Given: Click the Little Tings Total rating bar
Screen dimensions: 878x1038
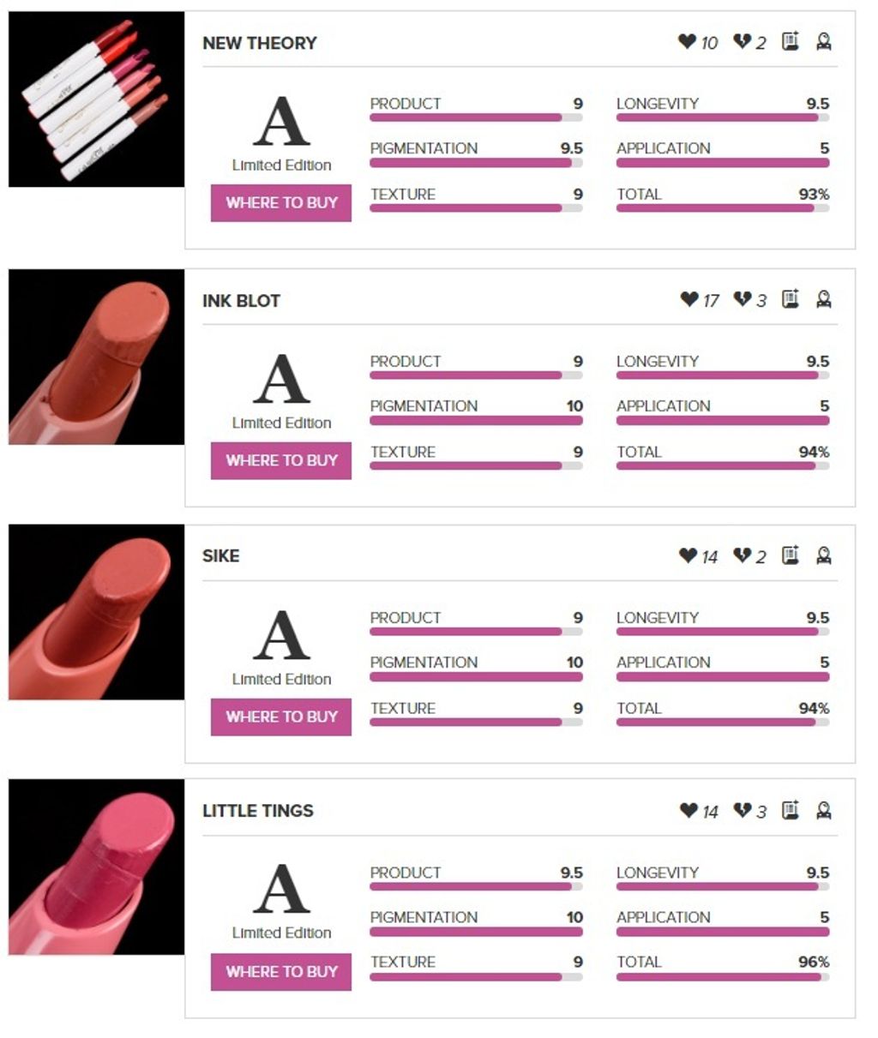Looking at the screenshot, I should tap(723, 977).
